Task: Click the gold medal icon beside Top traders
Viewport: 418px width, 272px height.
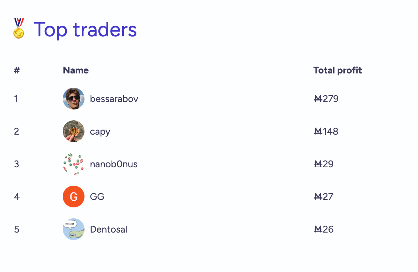Action: [x=19, y=29]
